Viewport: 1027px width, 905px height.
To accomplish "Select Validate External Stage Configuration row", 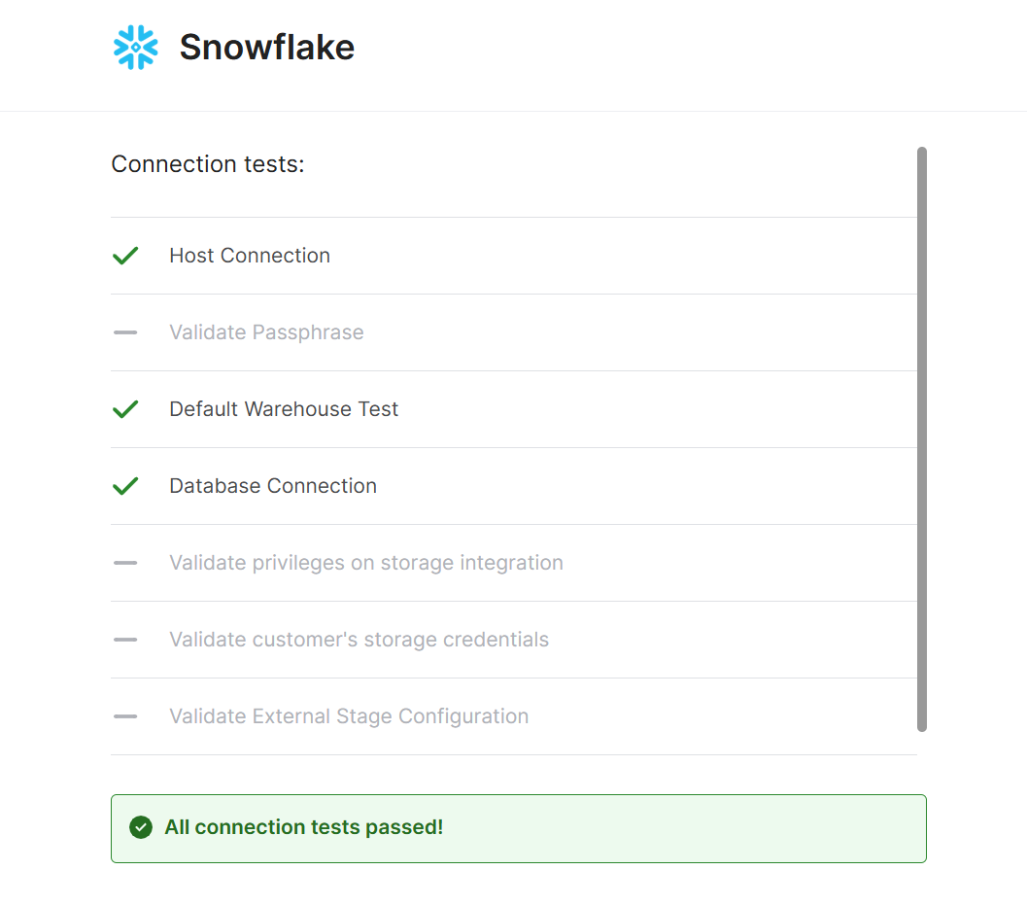I will (x=513, y=715).
